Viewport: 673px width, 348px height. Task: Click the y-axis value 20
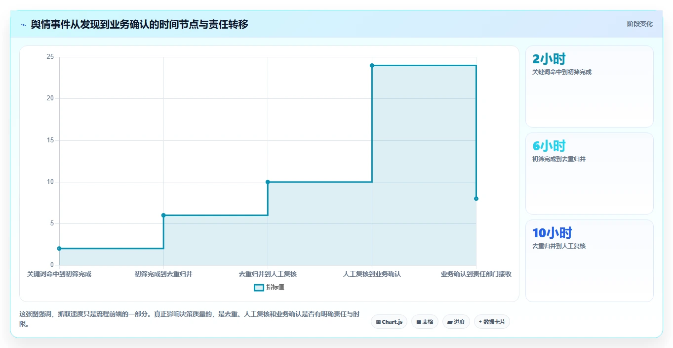[50, 98]
